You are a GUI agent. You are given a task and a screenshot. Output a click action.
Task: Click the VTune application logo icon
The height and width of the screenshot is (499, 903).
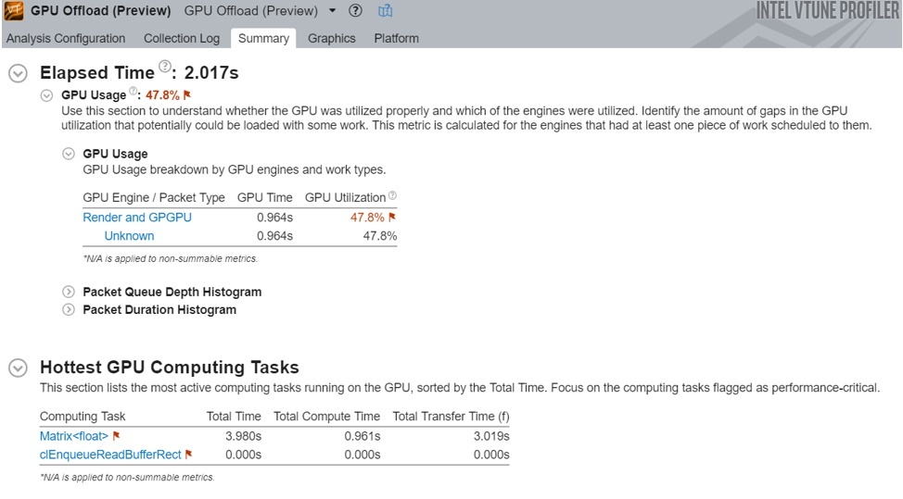pos(14,11)
